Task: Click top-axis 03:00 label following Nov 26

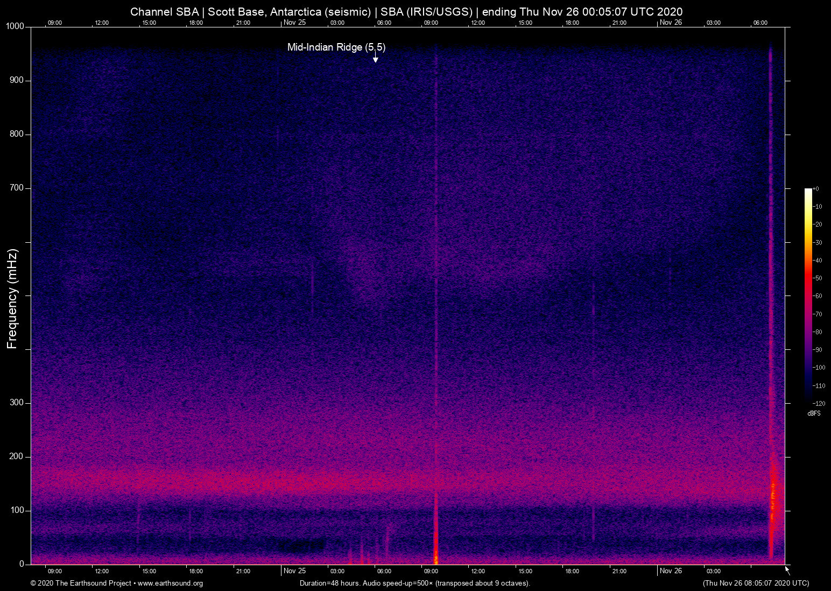Action: (714, 23)
